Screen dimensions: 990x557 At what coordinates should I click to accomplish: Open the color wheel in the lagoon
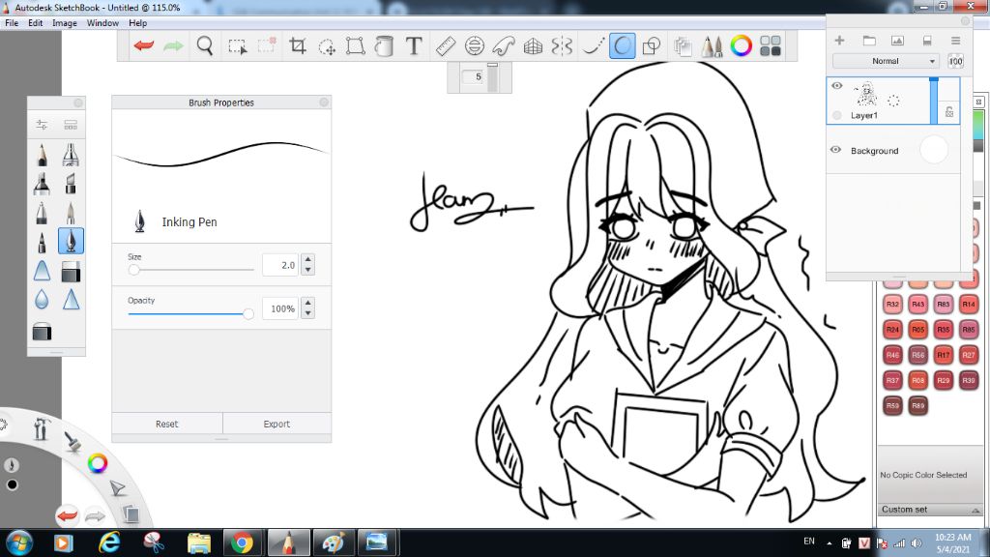click(98, 463)
